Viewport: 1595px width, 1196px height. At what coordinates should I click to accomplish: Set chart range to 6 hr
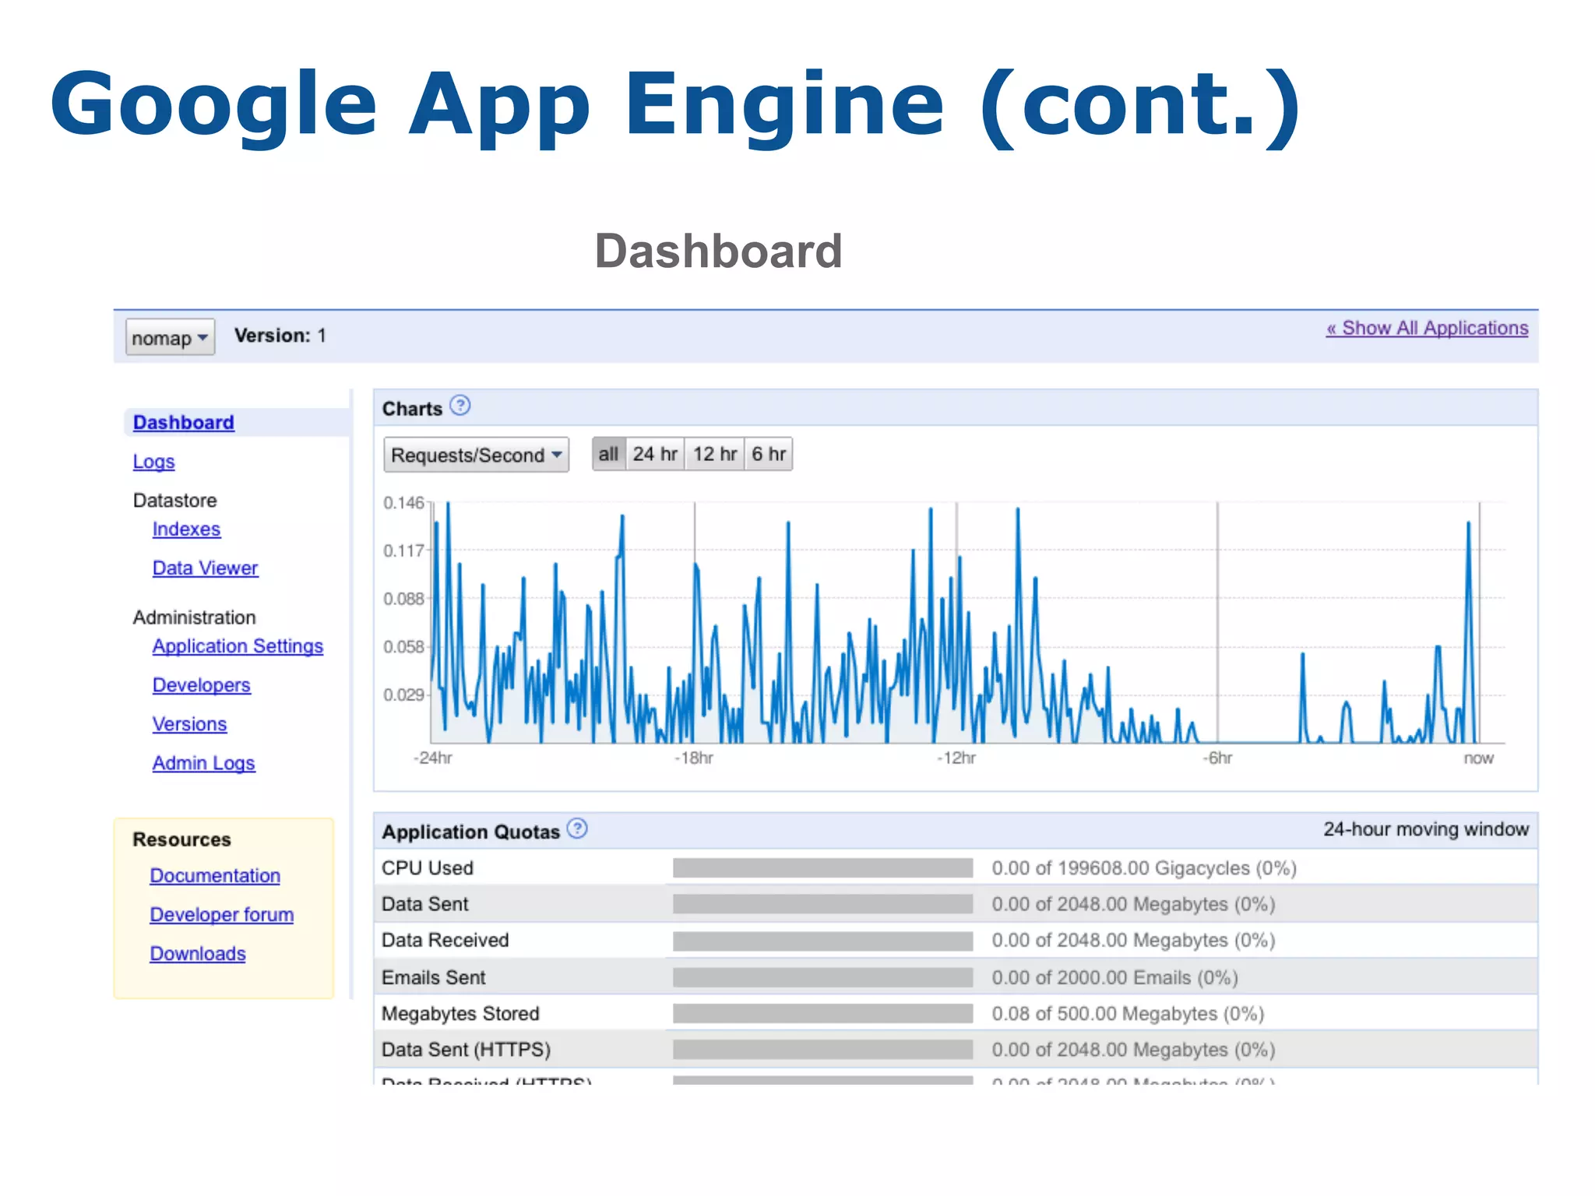coord(768,454)
